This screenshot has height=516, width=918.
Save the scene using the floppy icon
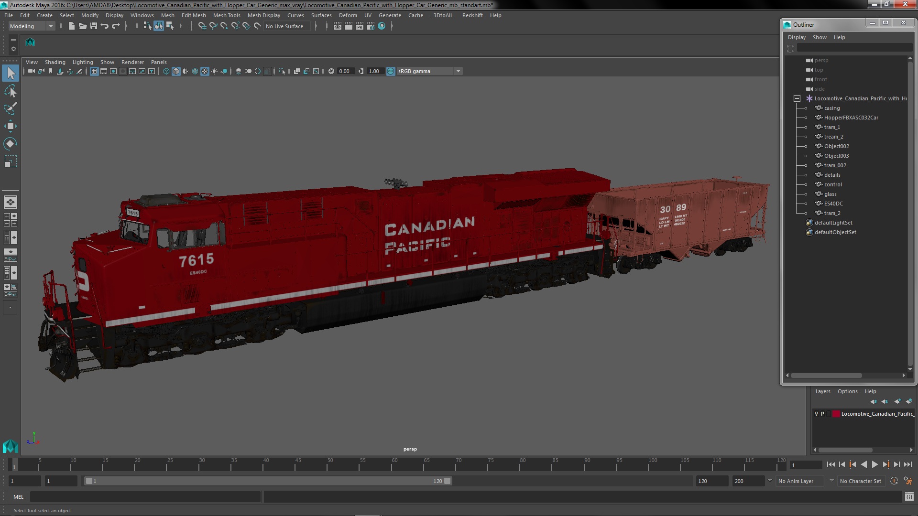tap(94, 26)
